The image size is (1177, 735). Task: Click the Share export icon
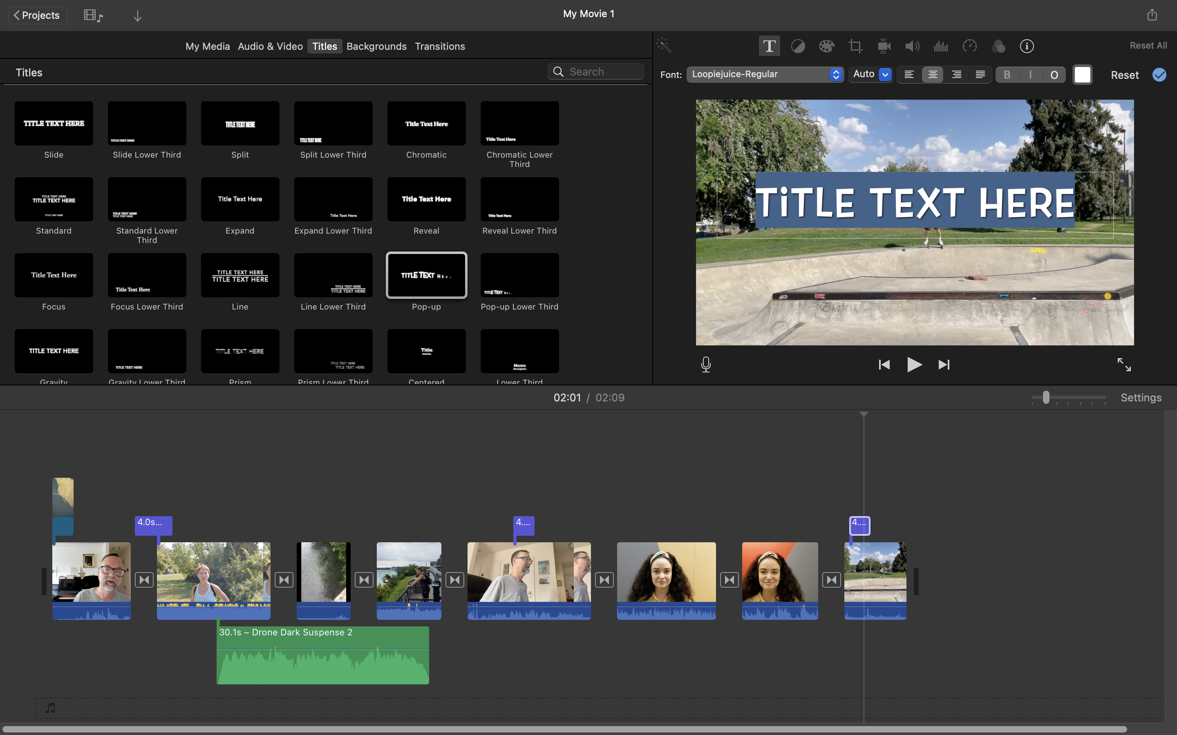tap(1152, 15)
